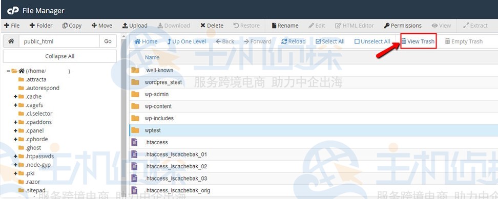Rename the selected item

(x=285, y=26)
